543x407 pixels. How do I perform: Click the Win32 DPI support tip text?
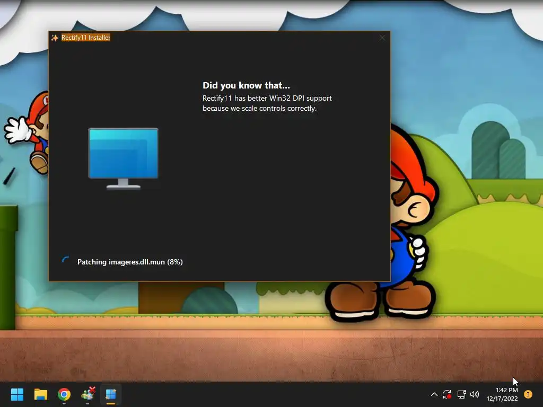267,103
